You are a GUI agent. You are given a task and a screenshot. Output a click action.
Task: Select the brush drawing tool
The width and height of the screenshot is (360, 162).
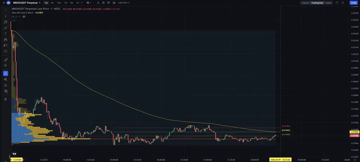tap(5, 28)
